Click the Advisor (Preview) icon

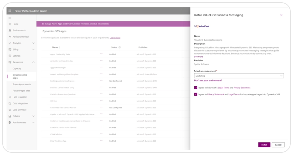point(10,37)
